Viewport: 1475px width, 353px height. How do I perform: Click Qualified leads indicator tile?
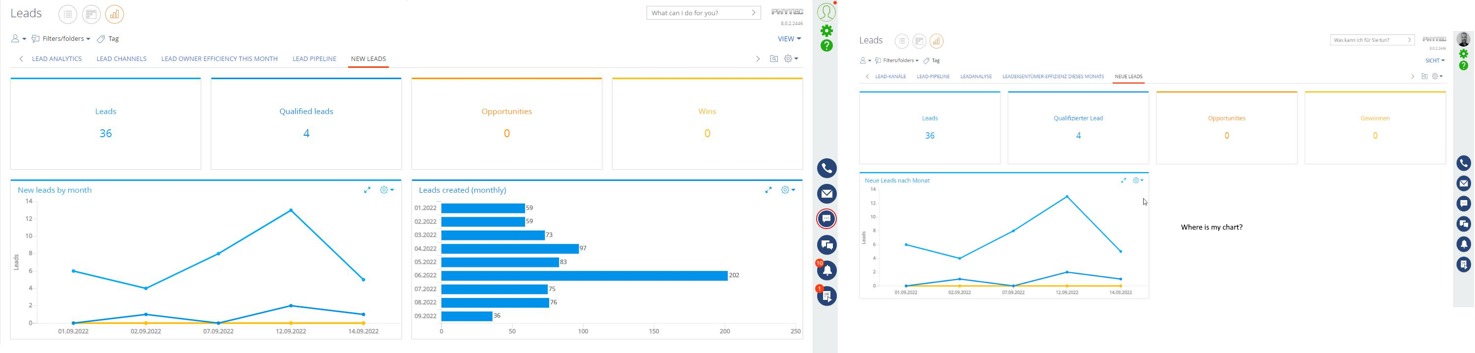click(x=306, y=123)
